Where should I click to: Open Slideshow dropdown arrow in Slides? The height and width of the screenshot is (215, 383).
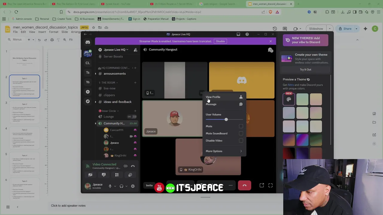coord(330,29)
